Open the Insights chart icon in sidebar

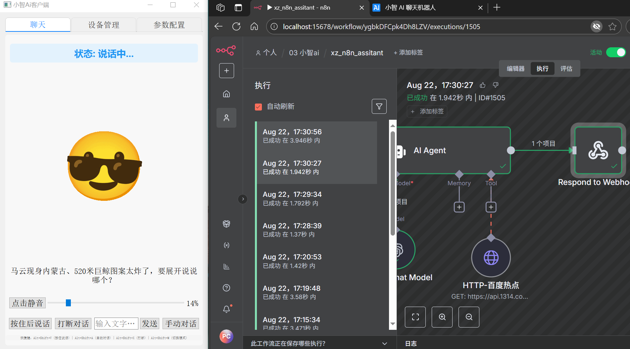[226, 266]
